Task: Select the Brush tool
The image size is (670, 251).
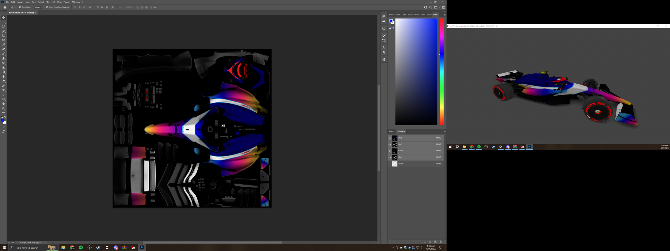Action: coord(4,54)
